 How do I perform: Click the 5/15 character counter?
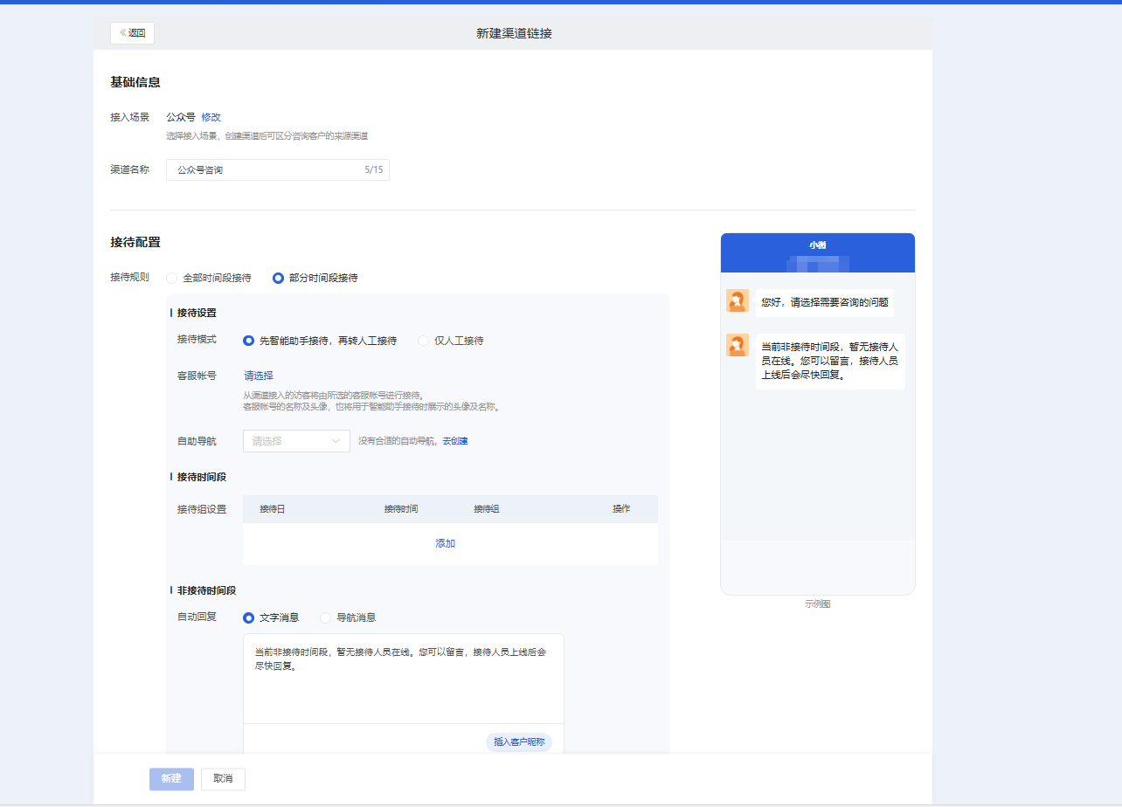point(374,170)
